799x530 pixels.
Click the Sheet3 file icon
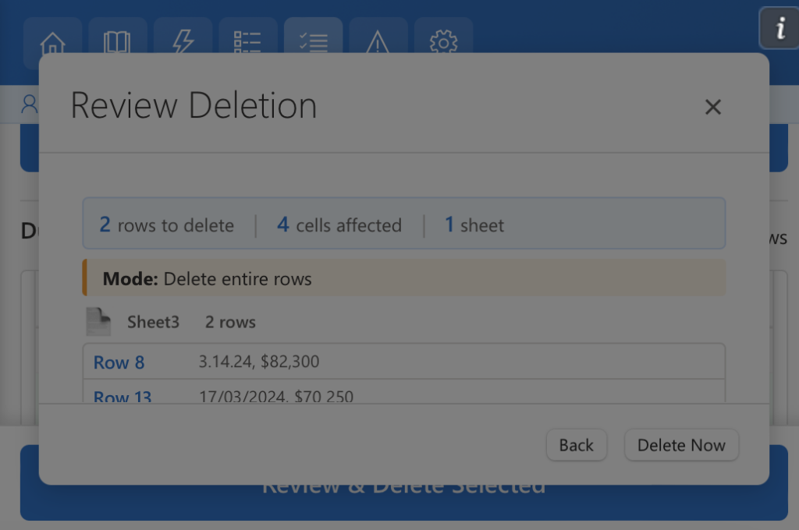[98, 322]
